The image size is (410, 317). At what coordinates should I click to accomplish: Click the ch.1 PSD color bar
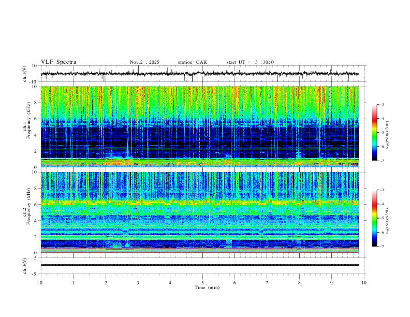coord(374,133)
